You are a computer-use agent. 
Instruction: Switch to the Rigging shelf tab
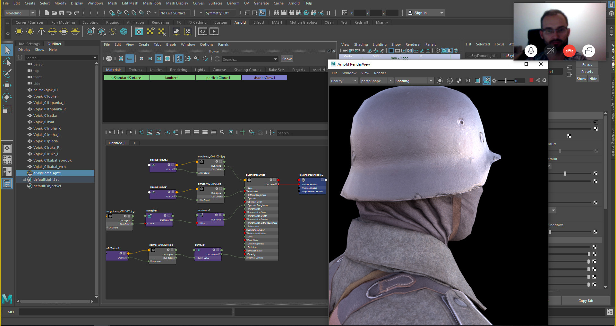point(113,22)
